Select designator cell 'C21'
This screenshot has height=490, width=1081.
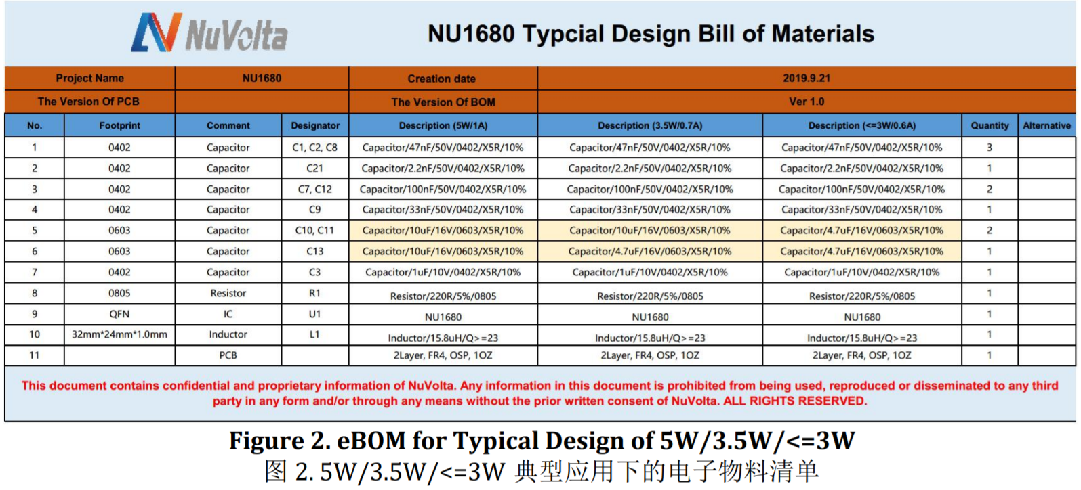point(315,168)
